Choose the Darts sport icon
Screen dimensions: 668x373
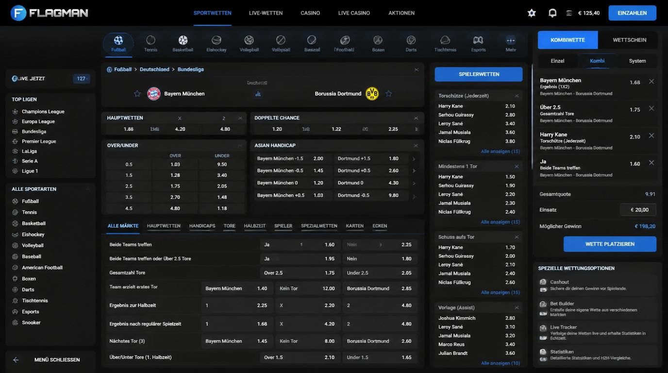coord(411,43)
